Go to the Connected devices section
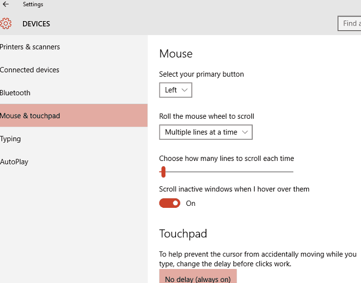 coord(30,70)
